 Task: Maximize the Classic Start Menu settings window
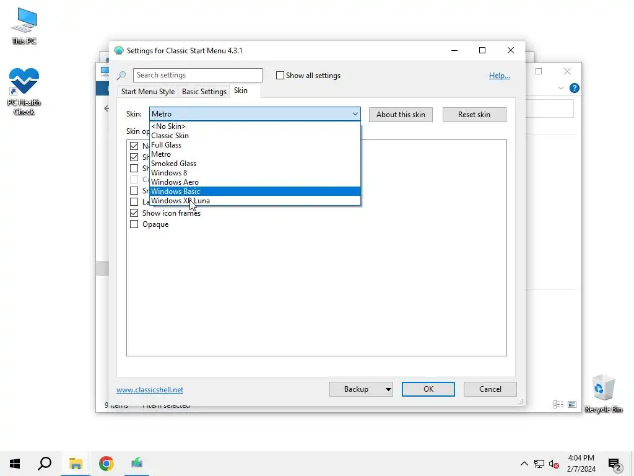click(x=482, y=50)
